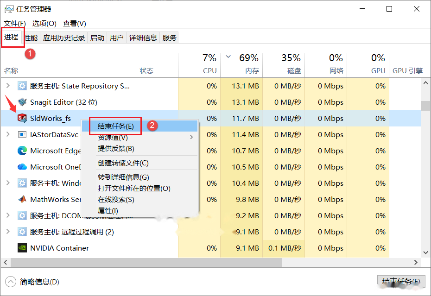Click the Microsoft Edge process icon
This screenshot has width=431, height=296.
(22, 151)
